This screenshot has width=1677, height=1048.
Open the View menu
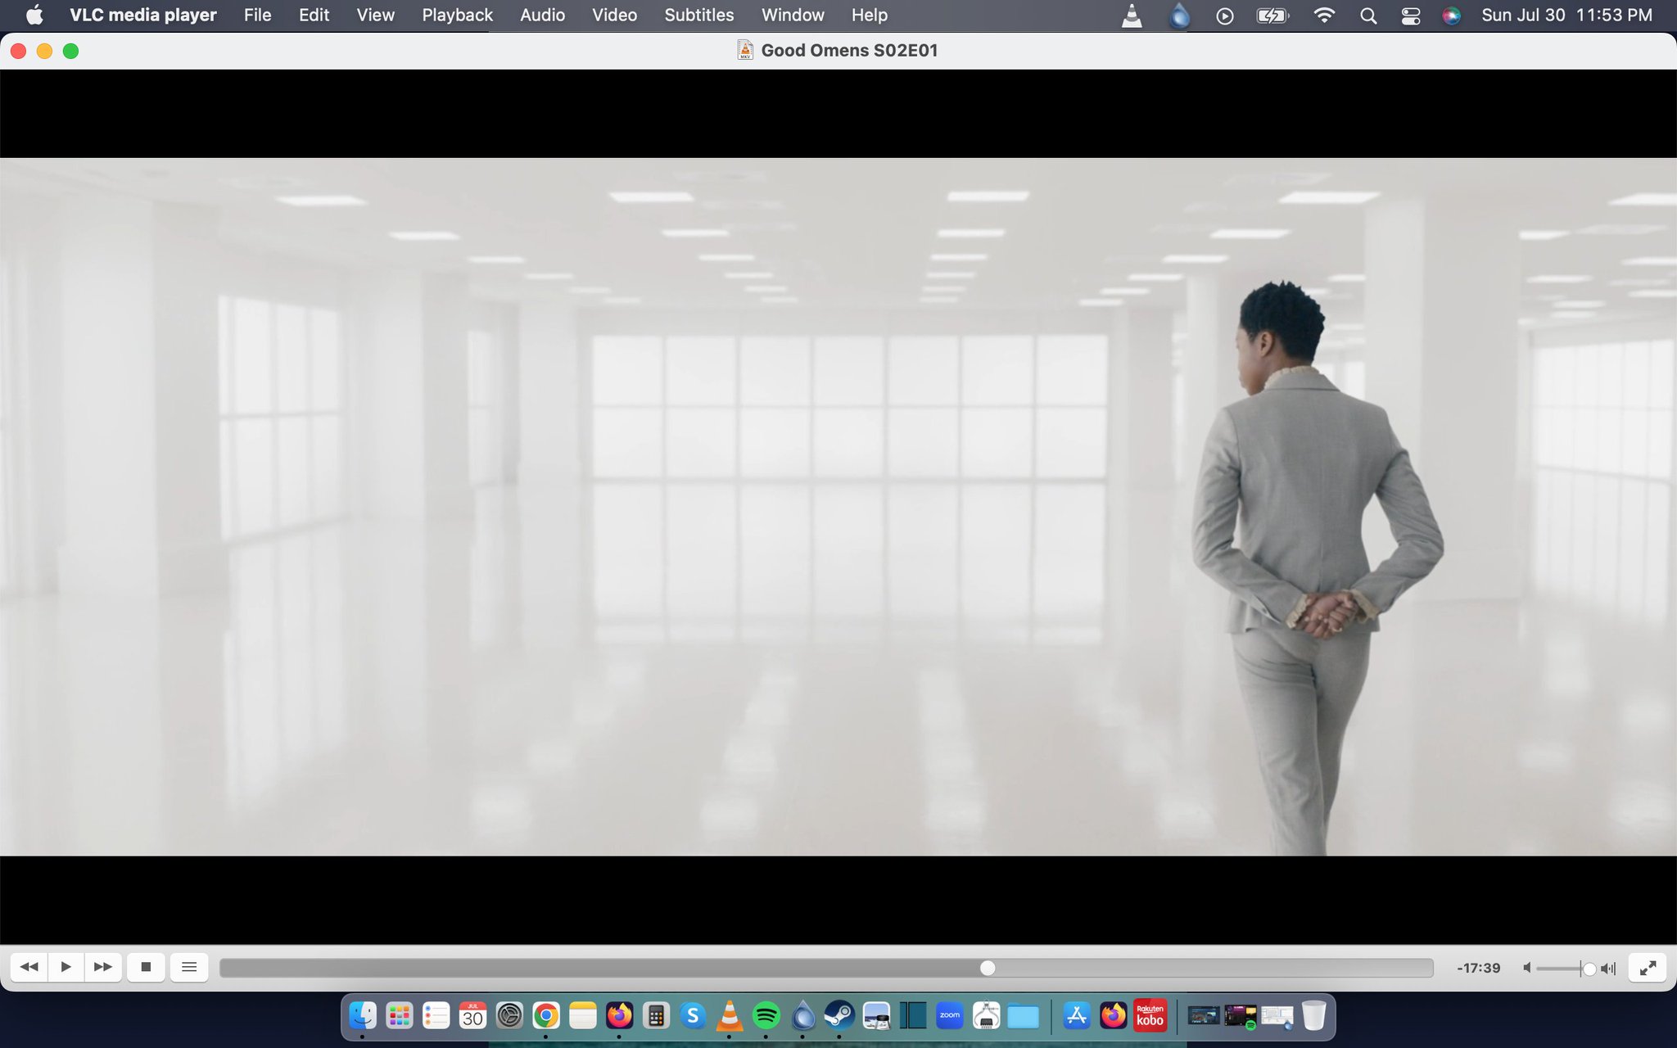coord(375,15)
